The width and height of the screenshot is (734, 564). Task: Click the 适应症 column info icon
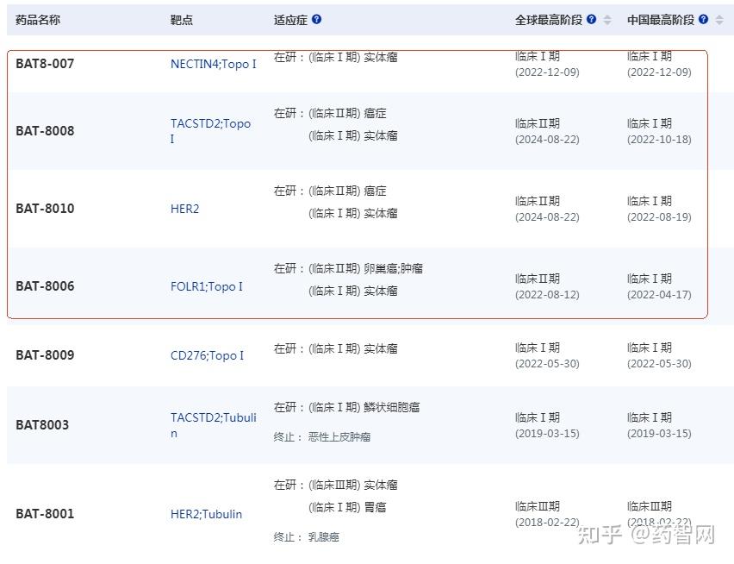[316, 18]
